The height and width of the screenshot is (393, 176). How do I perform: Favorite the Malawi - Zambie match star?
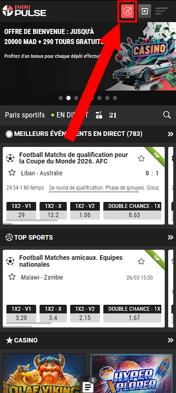coord(12,277)
